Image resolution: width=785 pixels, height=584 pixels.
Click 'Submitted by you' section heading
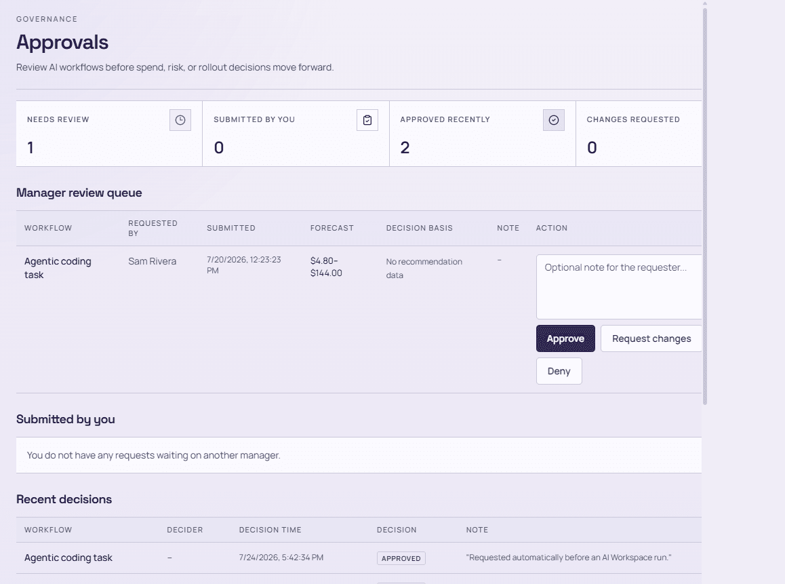click(x=66, y=419)
